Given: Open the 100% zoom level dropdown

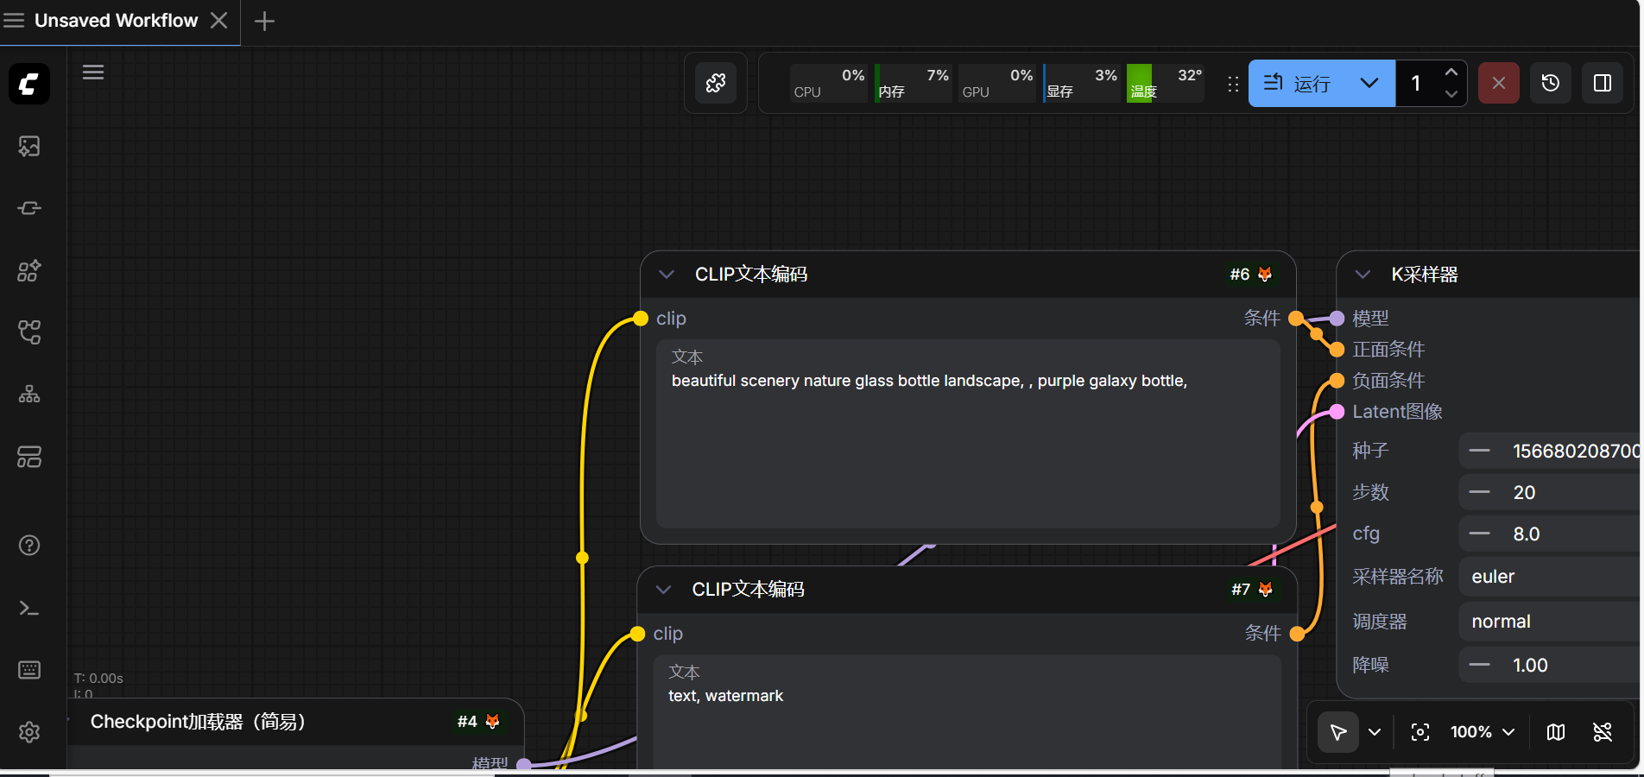Looking at the screenshot, I should [1483, 732].
